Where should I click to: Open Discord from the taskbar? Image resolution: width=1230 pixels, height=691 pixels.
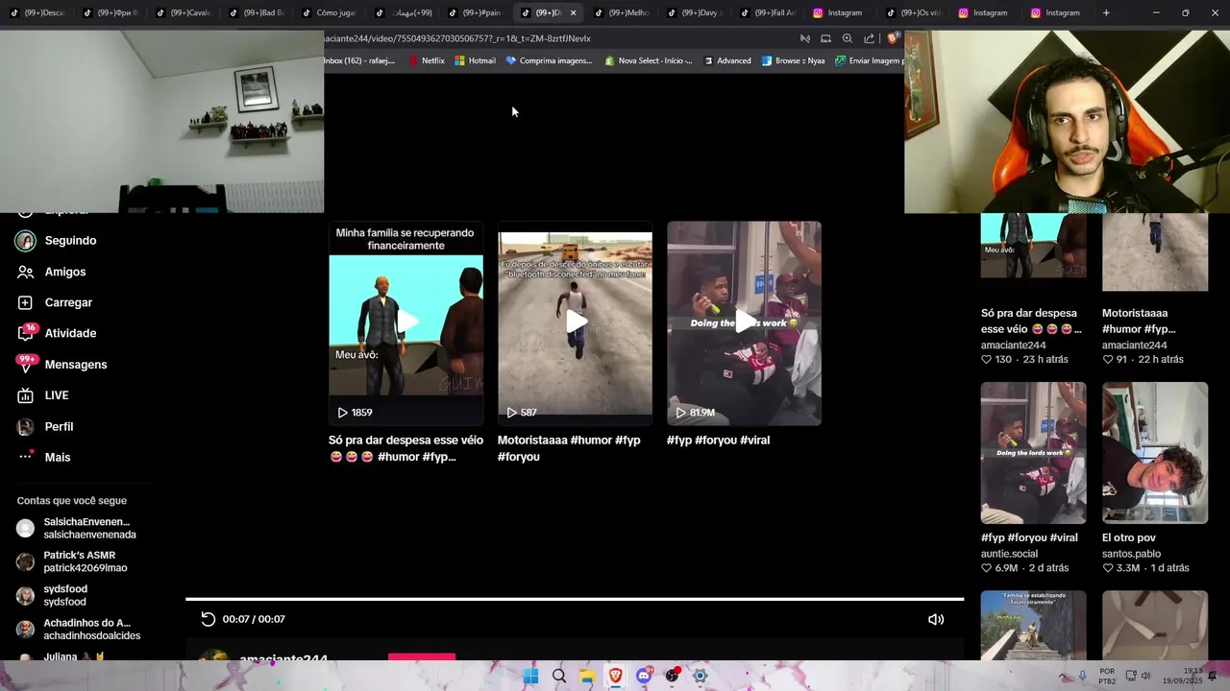click(x=644, y=676)
